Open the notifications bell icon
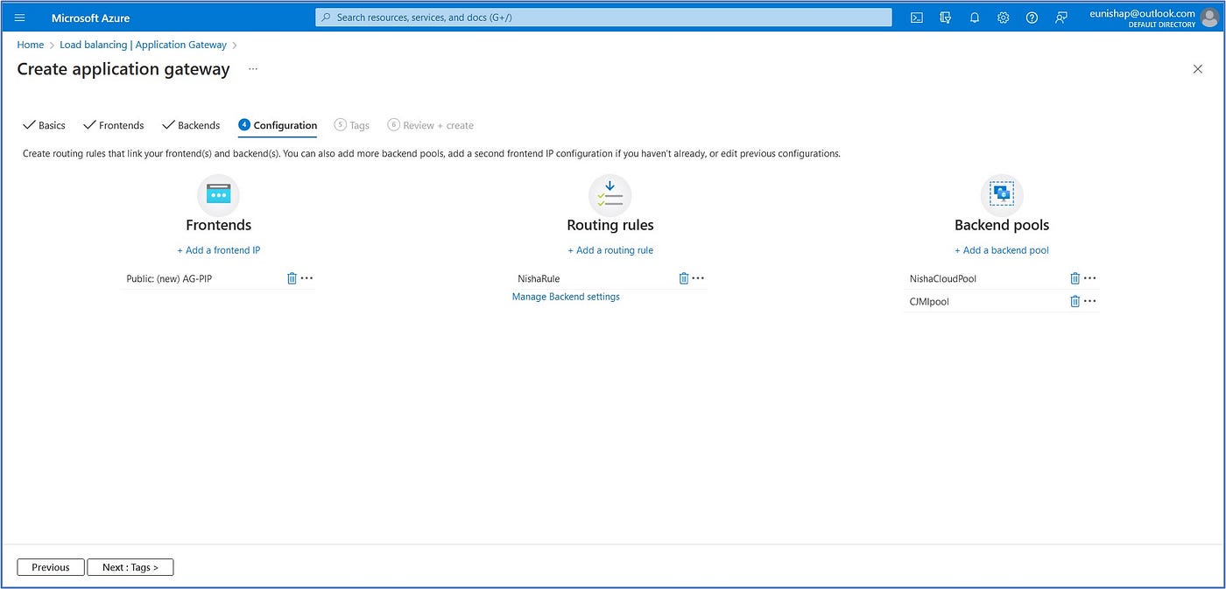 pos(974,17)
